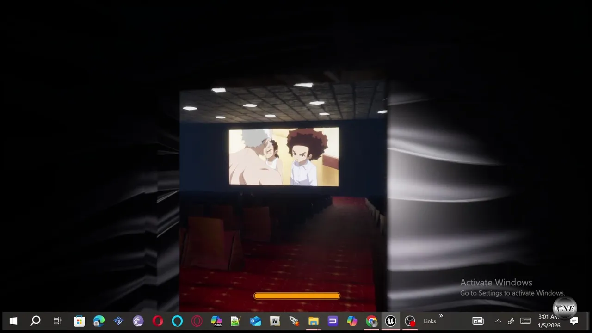Switch to OBS Studio recording icon
This screenshot has width=592, height=333.
point(410,321)
